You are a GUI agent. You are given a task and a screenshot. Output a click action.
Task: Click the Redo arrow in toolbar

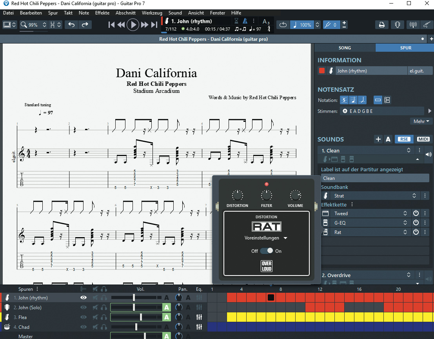85,25
